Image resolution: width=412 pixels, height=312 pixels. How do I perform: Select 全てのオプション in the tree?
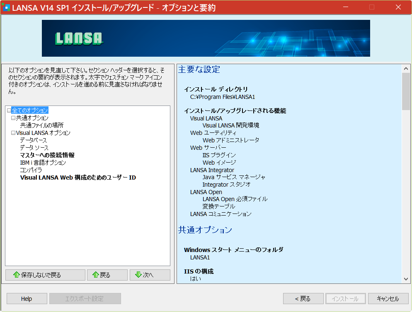coord(30,110)
